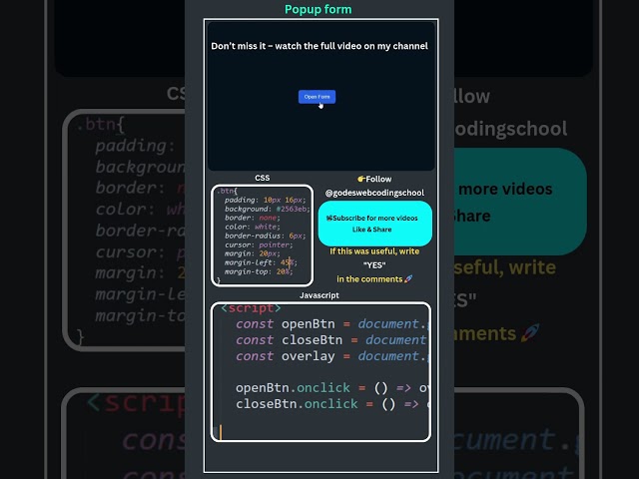Click the <script> tag line
The height and width of the screenshot is (479, 639).
[251, 308]
